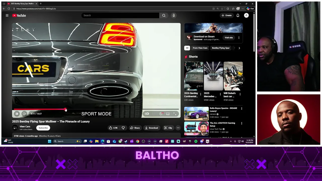Click the progress bar scrubber handle
Screen dimensions: 322x181
pos(65,109)
